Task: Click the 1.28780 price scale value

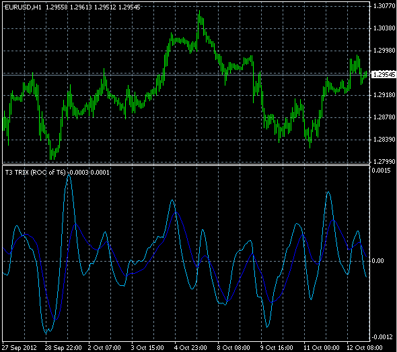Action: [384, 117]
